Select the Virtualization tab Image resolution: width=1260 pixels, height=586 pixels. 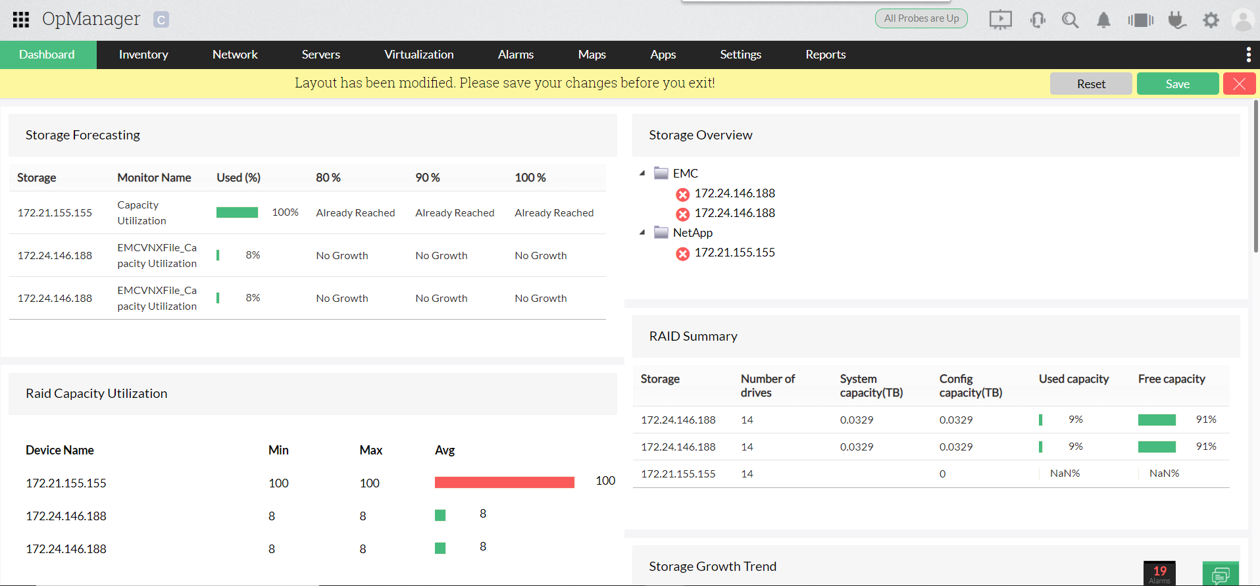click(419, 55)
